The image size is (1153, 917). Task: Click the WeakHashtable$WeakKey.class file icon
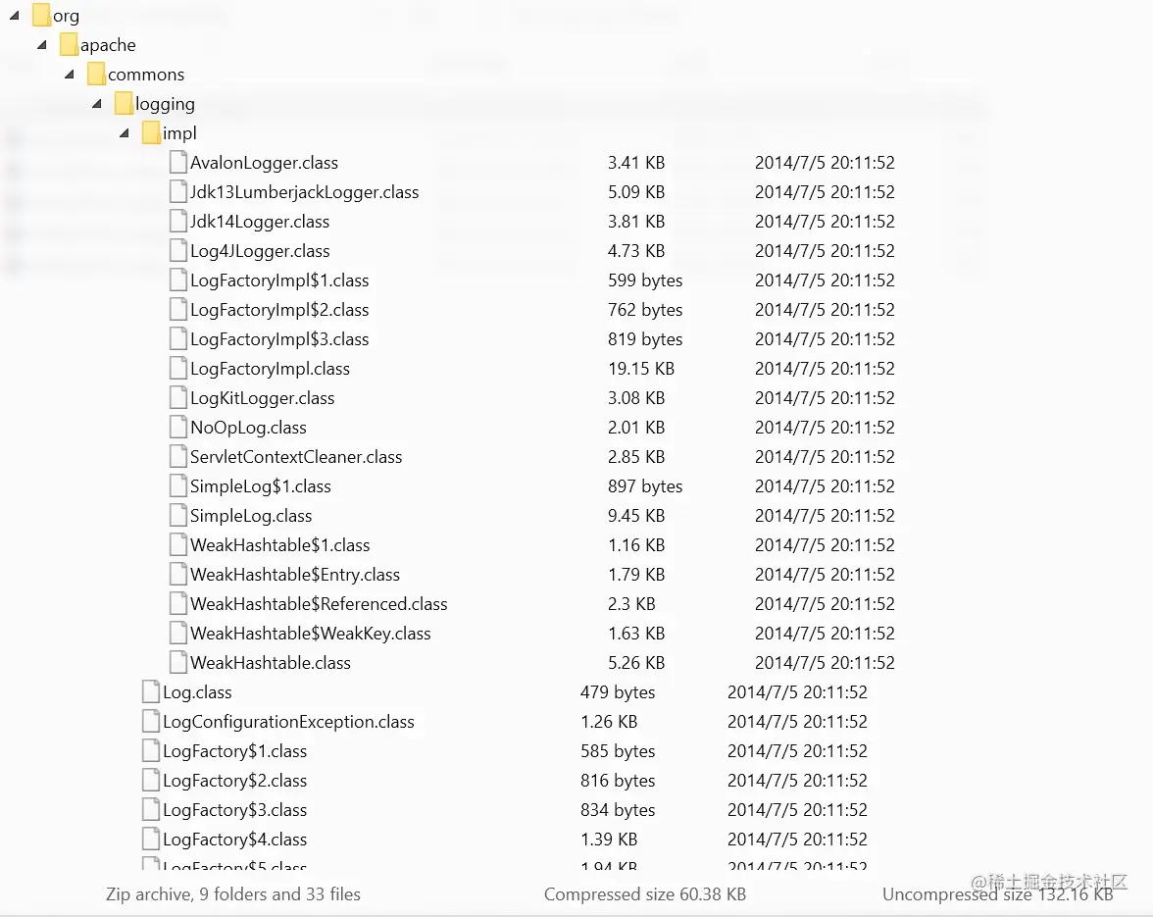tap(178, 634)
